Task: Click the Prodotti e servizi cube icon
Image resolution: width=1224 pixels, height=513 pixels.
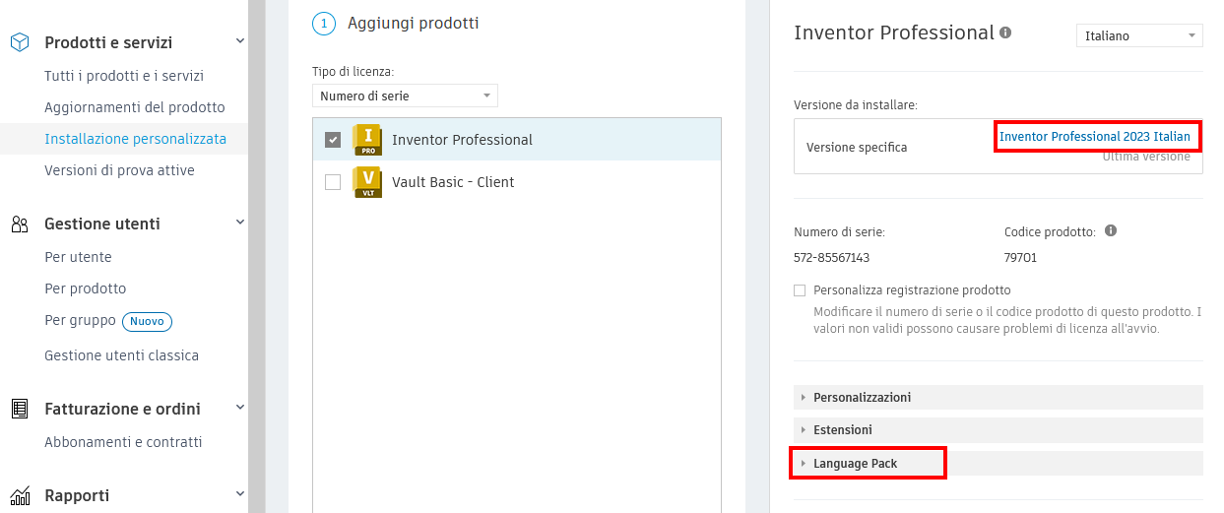Action: pyautogui.click(x=19, y=42)
